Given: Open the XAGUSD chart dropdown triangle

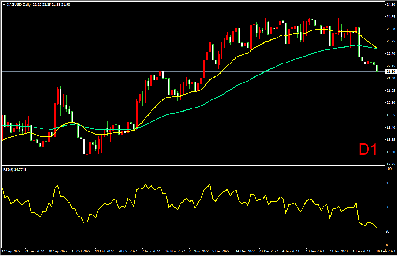Looking at the screenshot, I should 4,5.
